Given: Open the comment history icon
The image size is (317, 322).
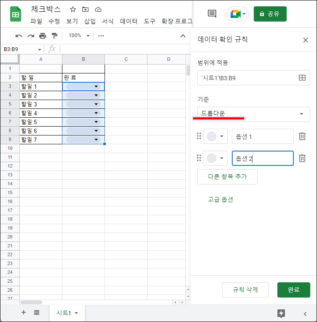Looking at the screenshot, I should point(212,14).
